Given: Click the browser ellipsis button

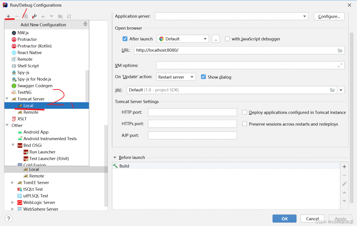Looking at the screenshot, I should (216, 39).
